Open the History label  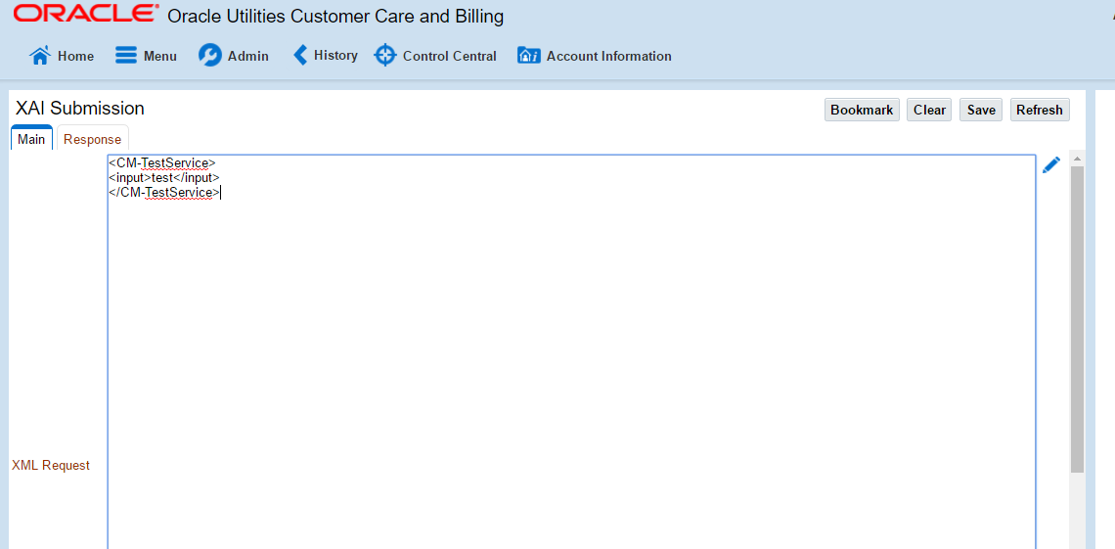click(335, 56)
